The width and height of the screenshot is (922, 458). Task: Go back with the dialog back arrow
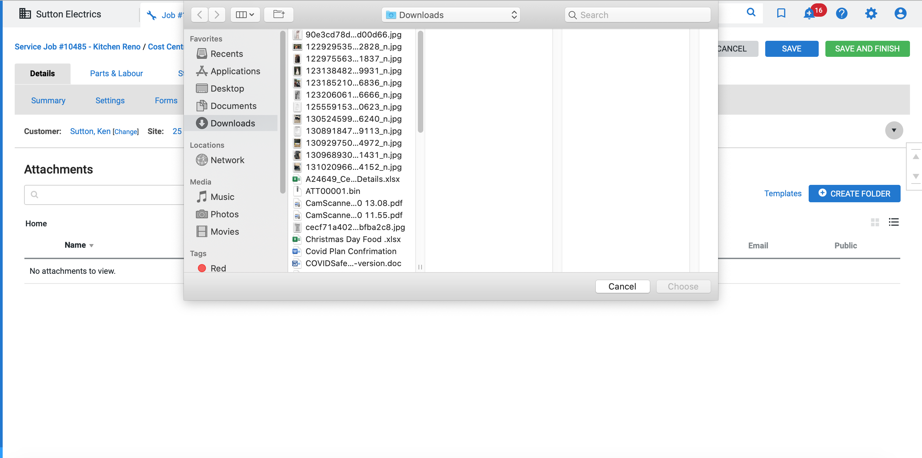200,15
